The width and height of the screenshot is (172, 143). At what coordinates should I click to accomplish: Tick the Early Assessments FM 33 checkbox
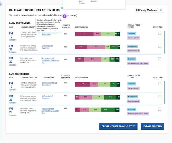[160, 46]
